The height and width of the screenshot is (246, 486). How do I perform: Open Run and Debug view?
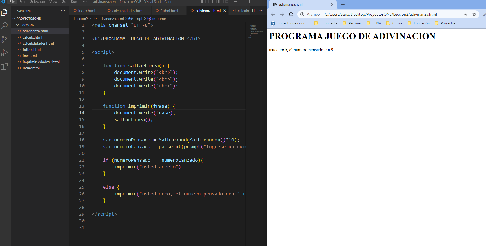(4, 53)
